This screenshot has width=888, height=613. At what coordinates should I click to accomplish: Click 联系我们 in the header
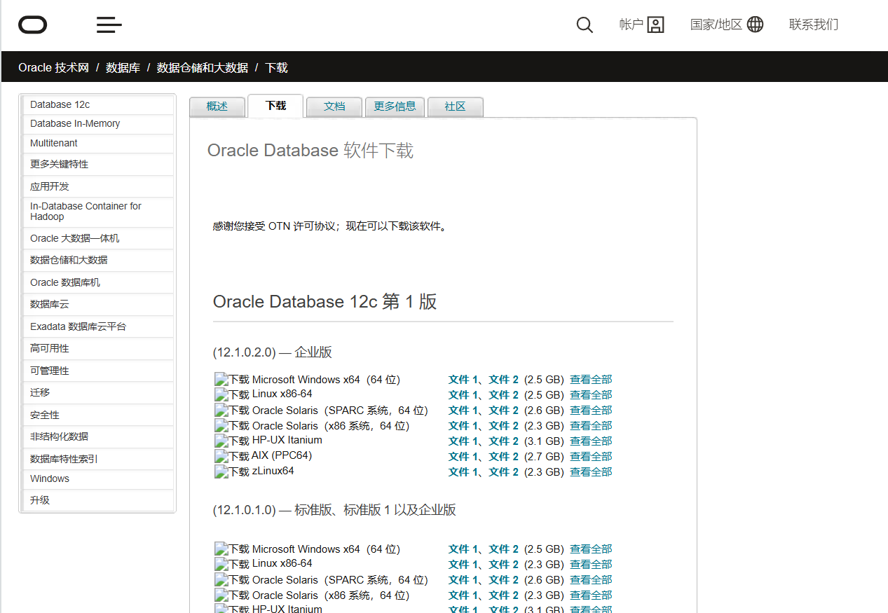click(813, 25)
